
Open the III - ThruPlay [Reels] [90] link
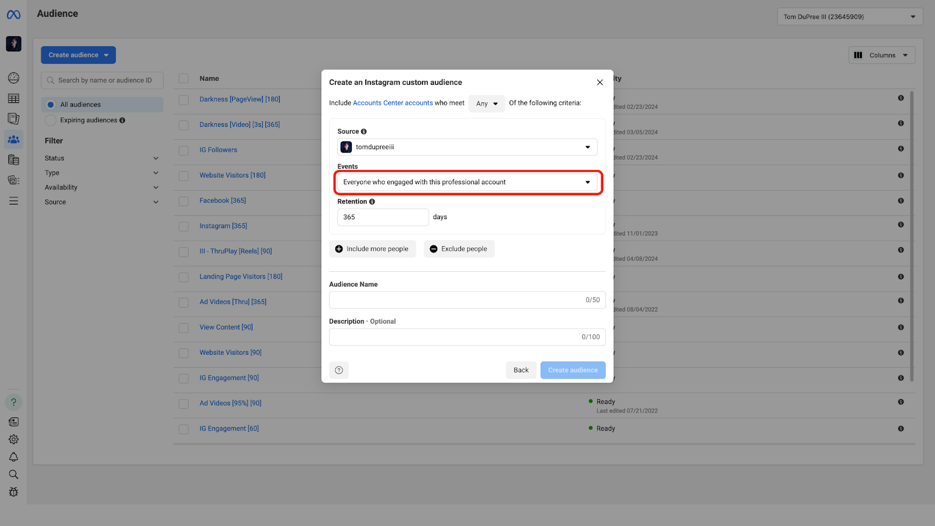click(x=236, y=251)
